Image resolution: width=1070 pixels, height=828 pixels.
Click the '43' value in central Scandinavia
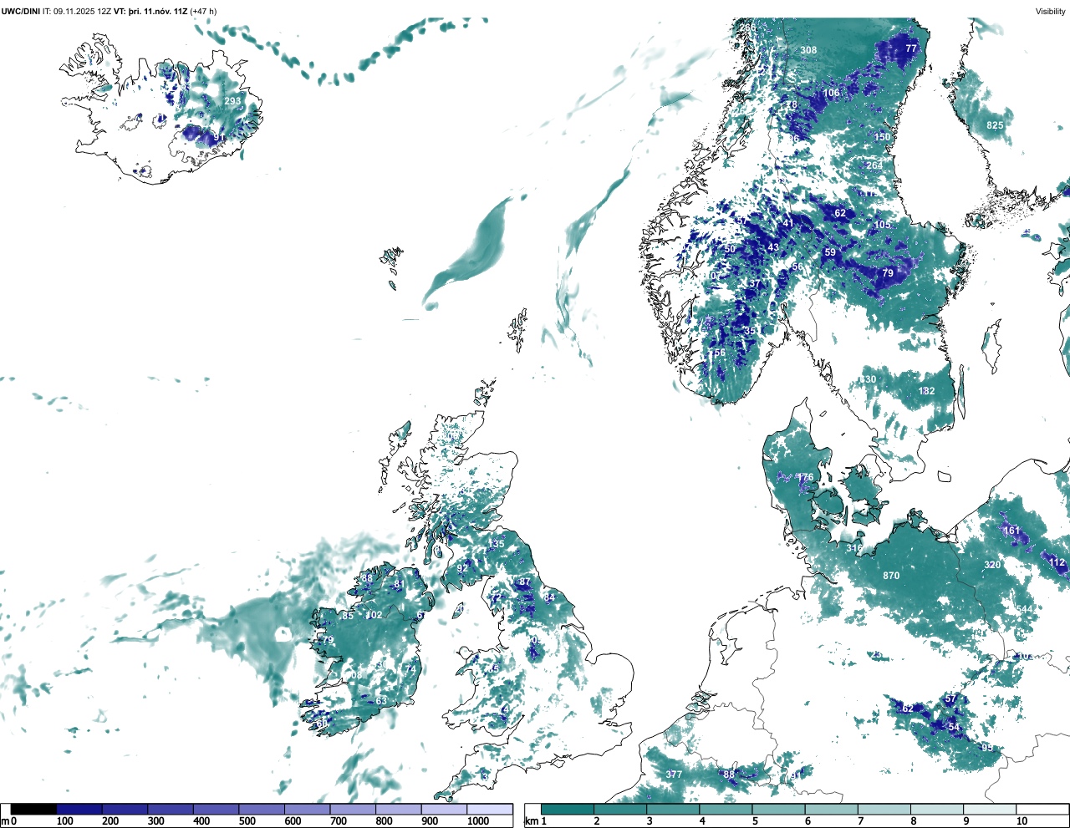(x=773, y=247)
